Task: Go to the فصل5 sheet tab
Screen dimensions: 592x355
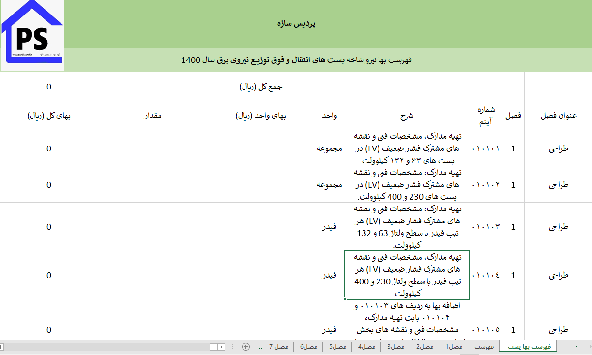Action: point(337,347)
